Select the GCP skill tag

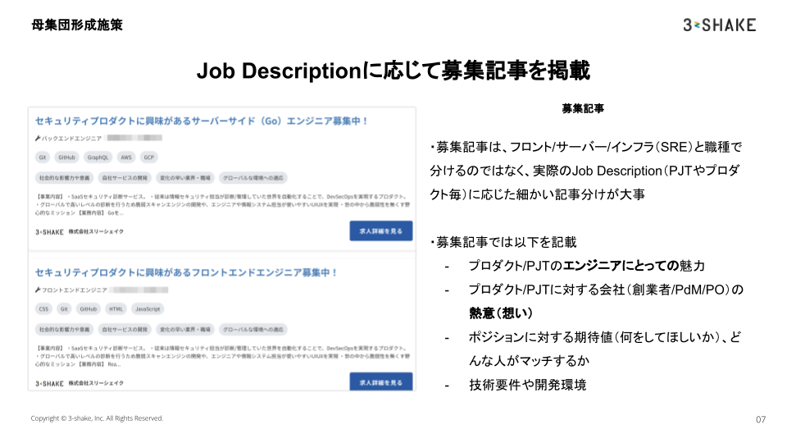click(x=149, y=158)
